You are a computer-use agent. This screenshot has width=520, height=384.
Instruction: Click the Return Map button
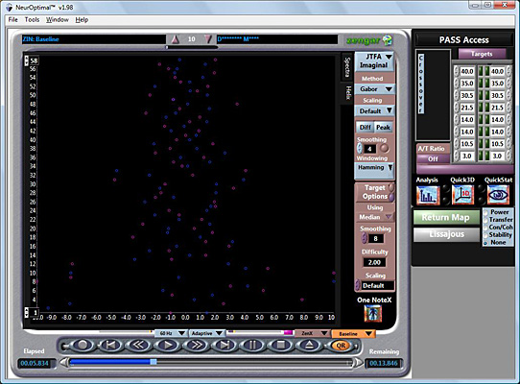pyautogui.click(x=446, y=217)
